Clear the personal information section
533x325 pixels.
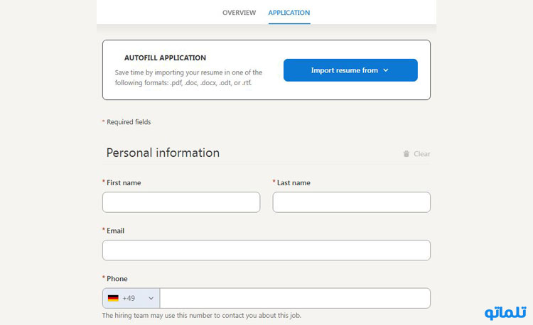pos(416,154)
